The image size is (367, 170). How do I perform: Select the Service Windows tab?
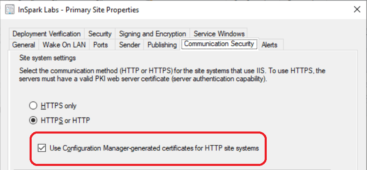click(219, 34)
